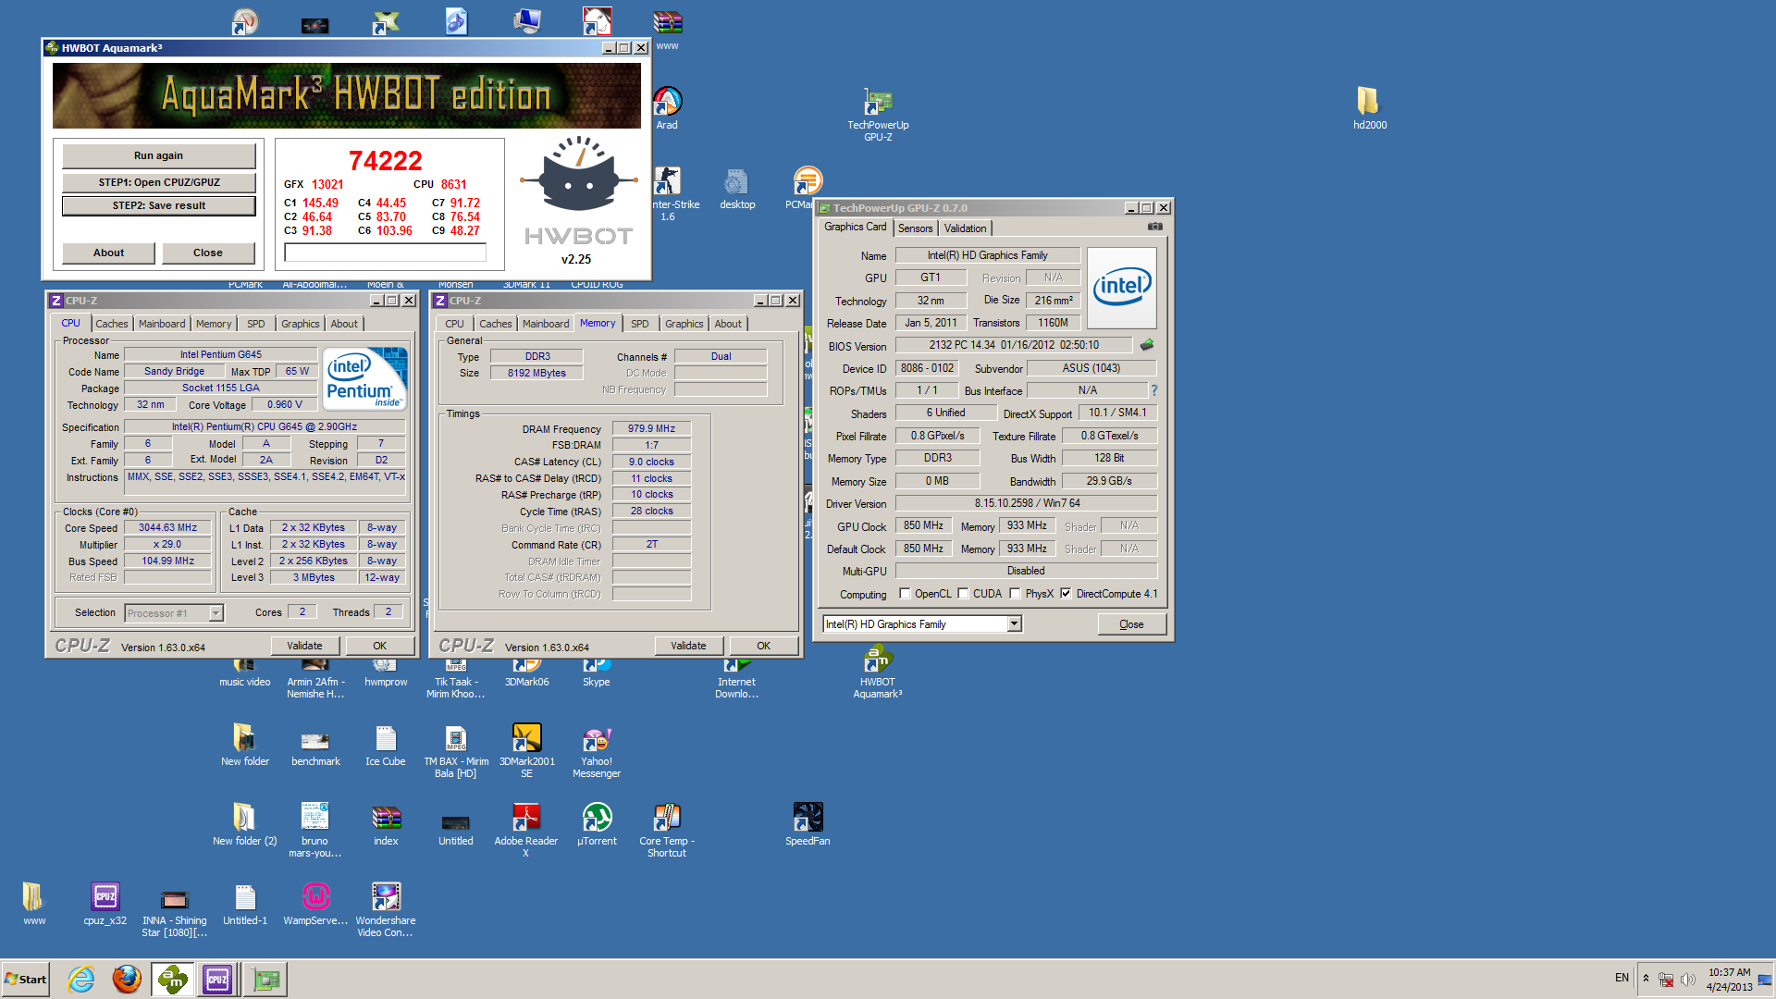Click the EN language indicator
The image size is (1776, 999).
click(x=1622, y=978)
